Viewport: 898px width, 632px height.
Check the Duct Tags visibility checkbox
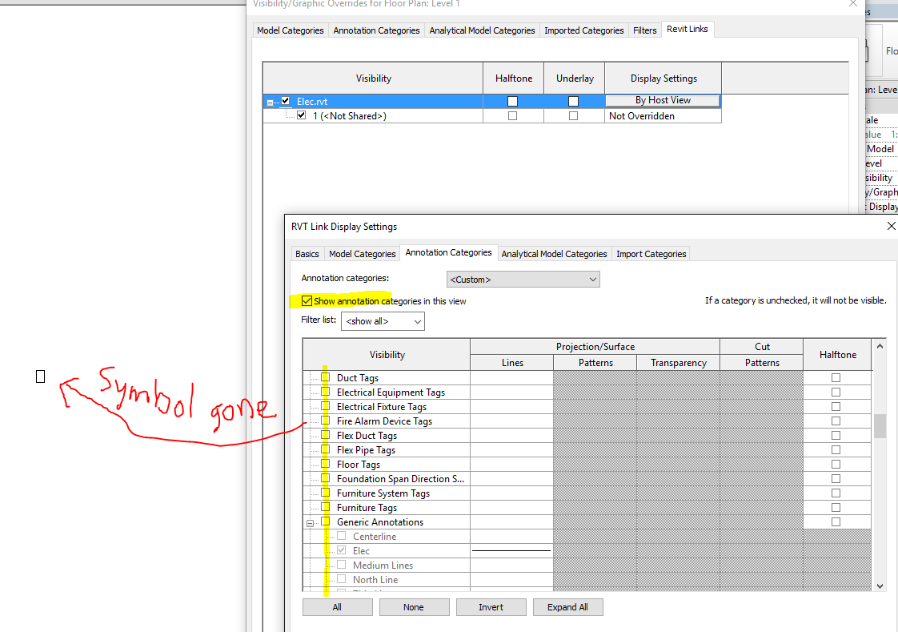324,376
